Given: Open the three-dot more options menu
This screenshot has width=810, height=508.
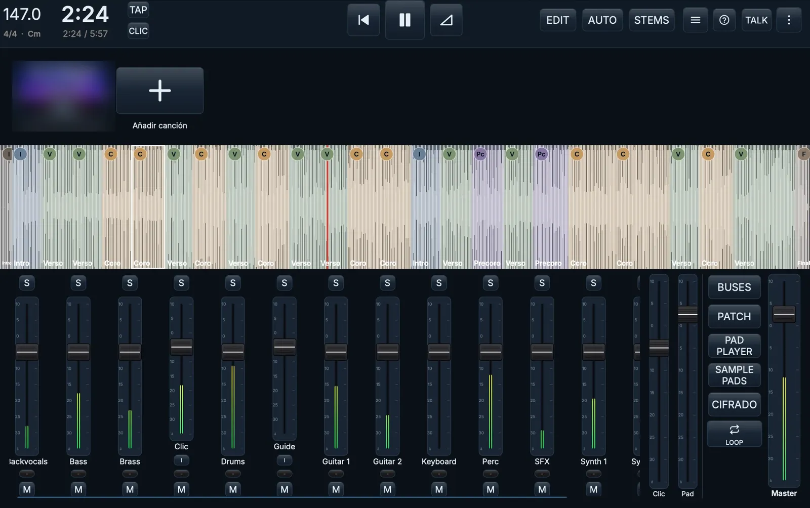Looking at the screenshot, I should (789, 20).
